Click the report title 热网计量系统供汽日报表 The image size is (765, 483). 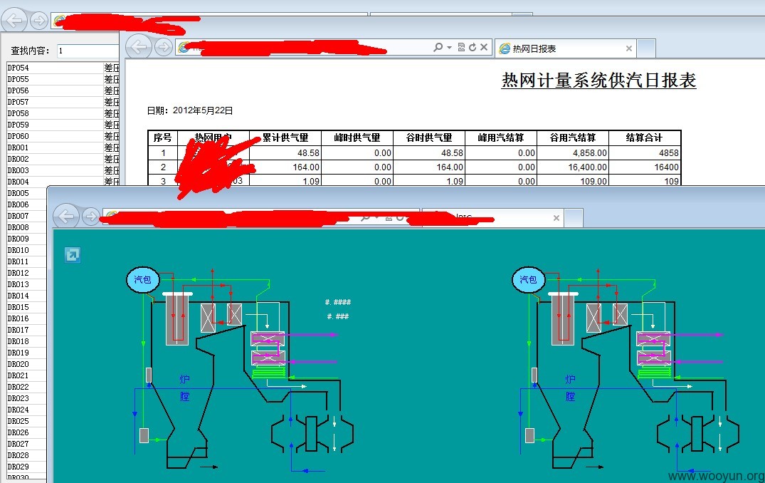pos(598,80)
